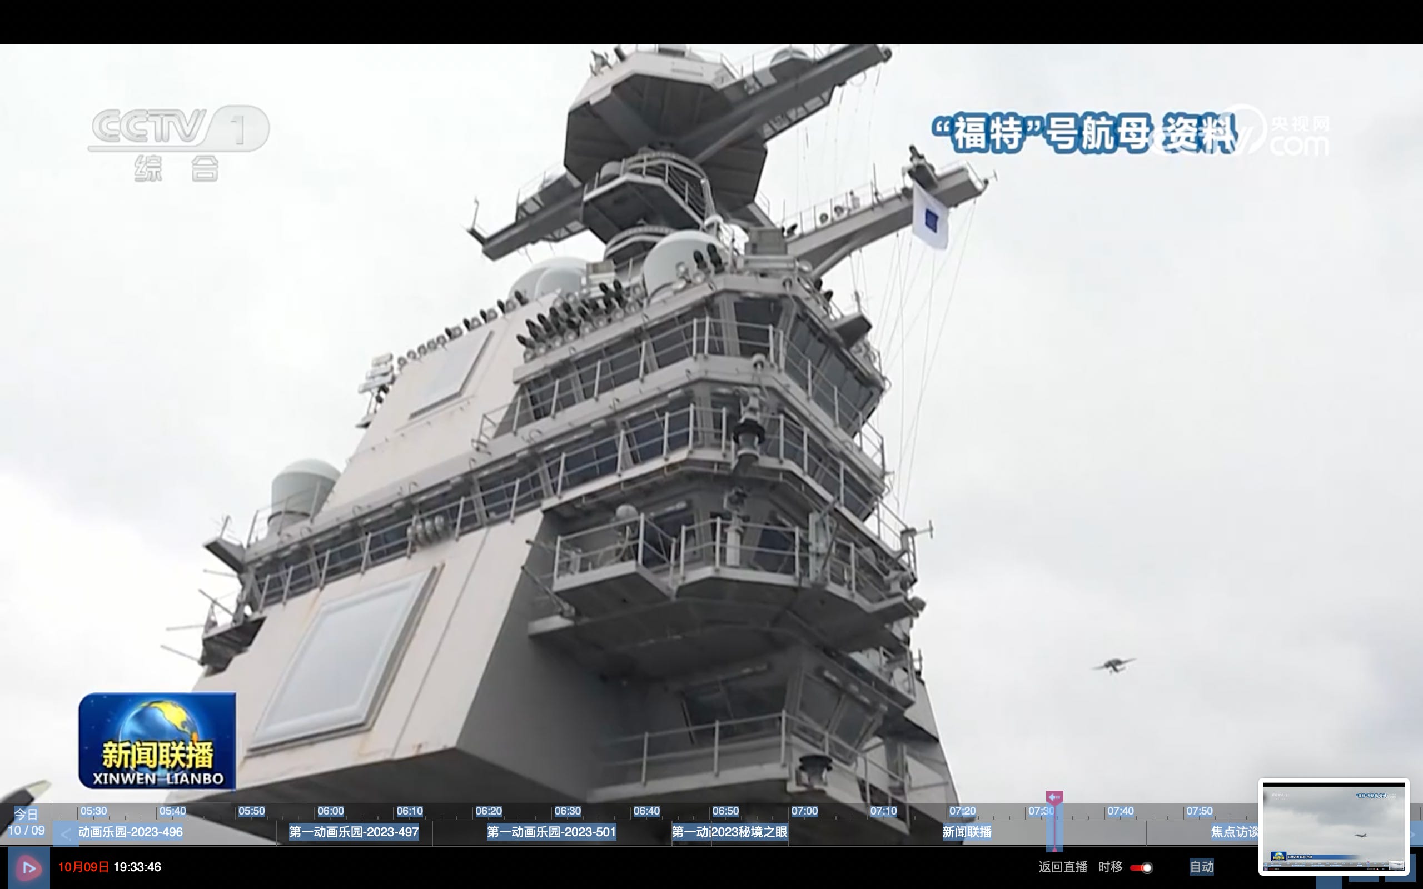This screenshot has height=889, width=1423.
Task: Jump to the 06:00 time mark
Action: (x=331, y=811)
